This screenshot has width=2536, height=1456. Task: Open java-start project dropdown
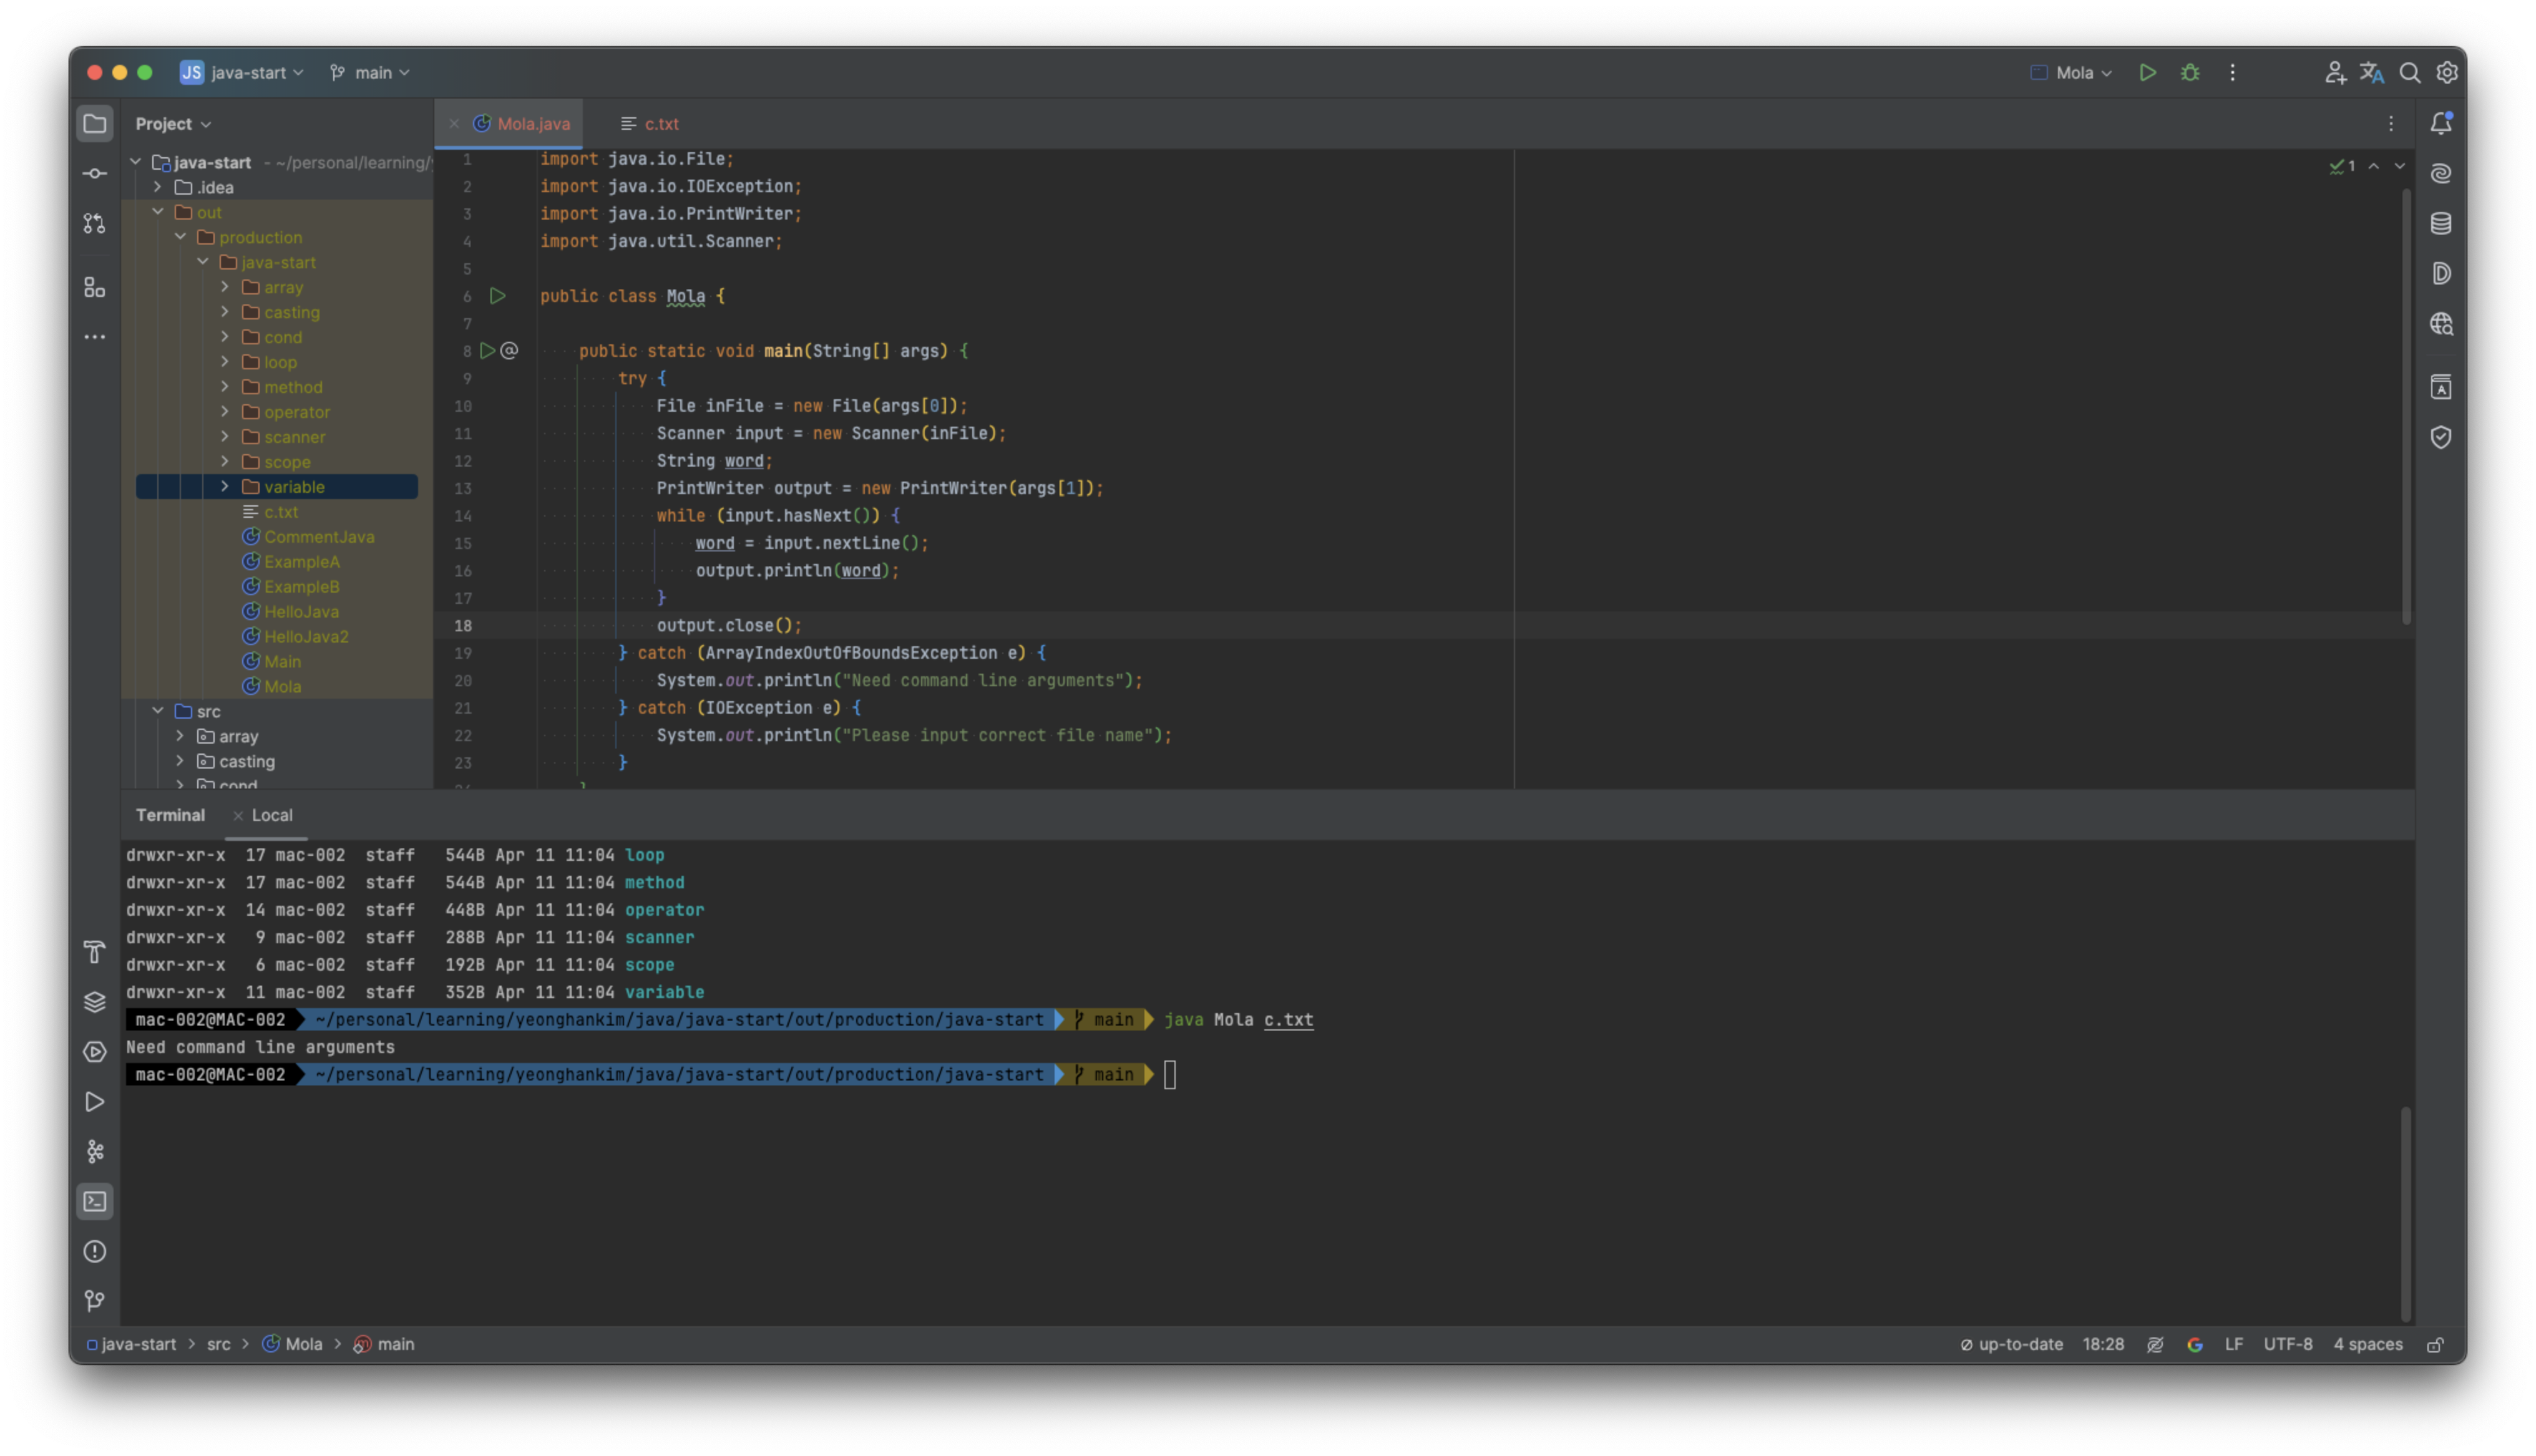pyautogui.click(x=241, y=73)
